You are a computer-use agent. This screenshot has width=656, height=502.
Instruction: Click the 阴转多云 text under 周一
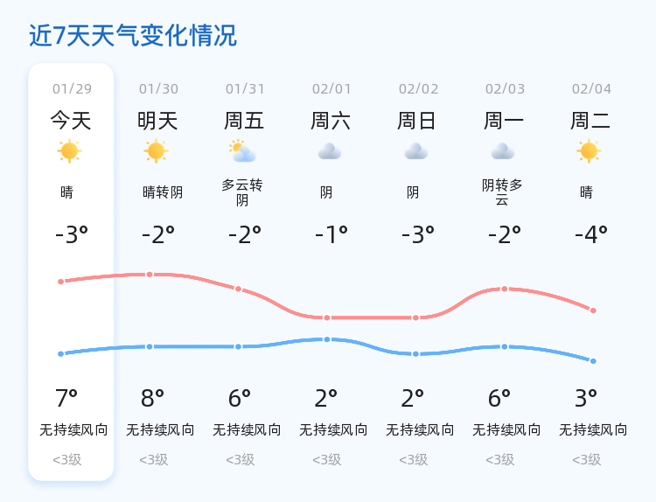click(x=502, y=192)
